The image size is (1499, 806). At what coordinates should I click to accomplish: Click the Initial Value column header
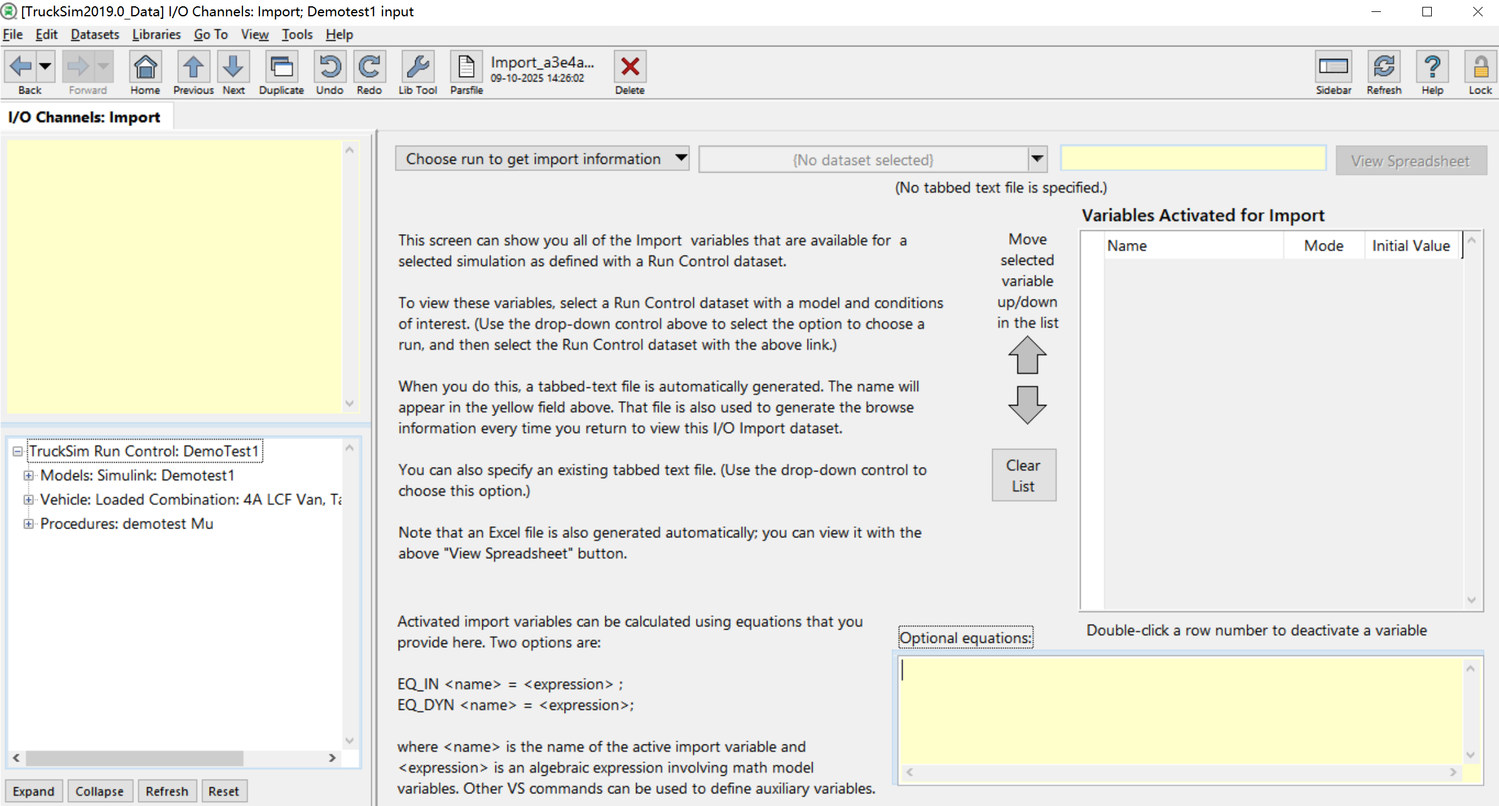tap(1411, 245)
